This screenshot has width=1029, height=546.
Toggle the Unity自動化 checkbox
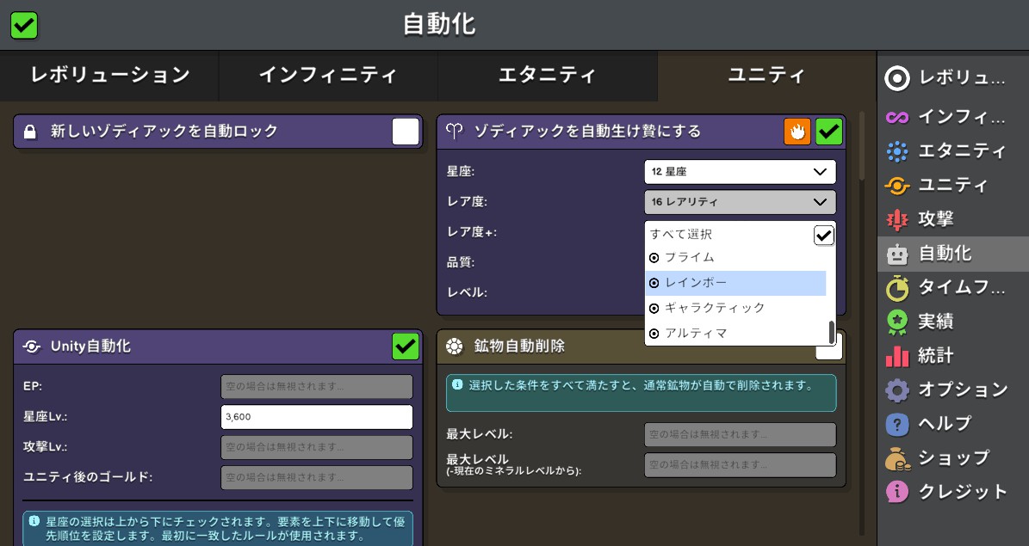point(406,347)
